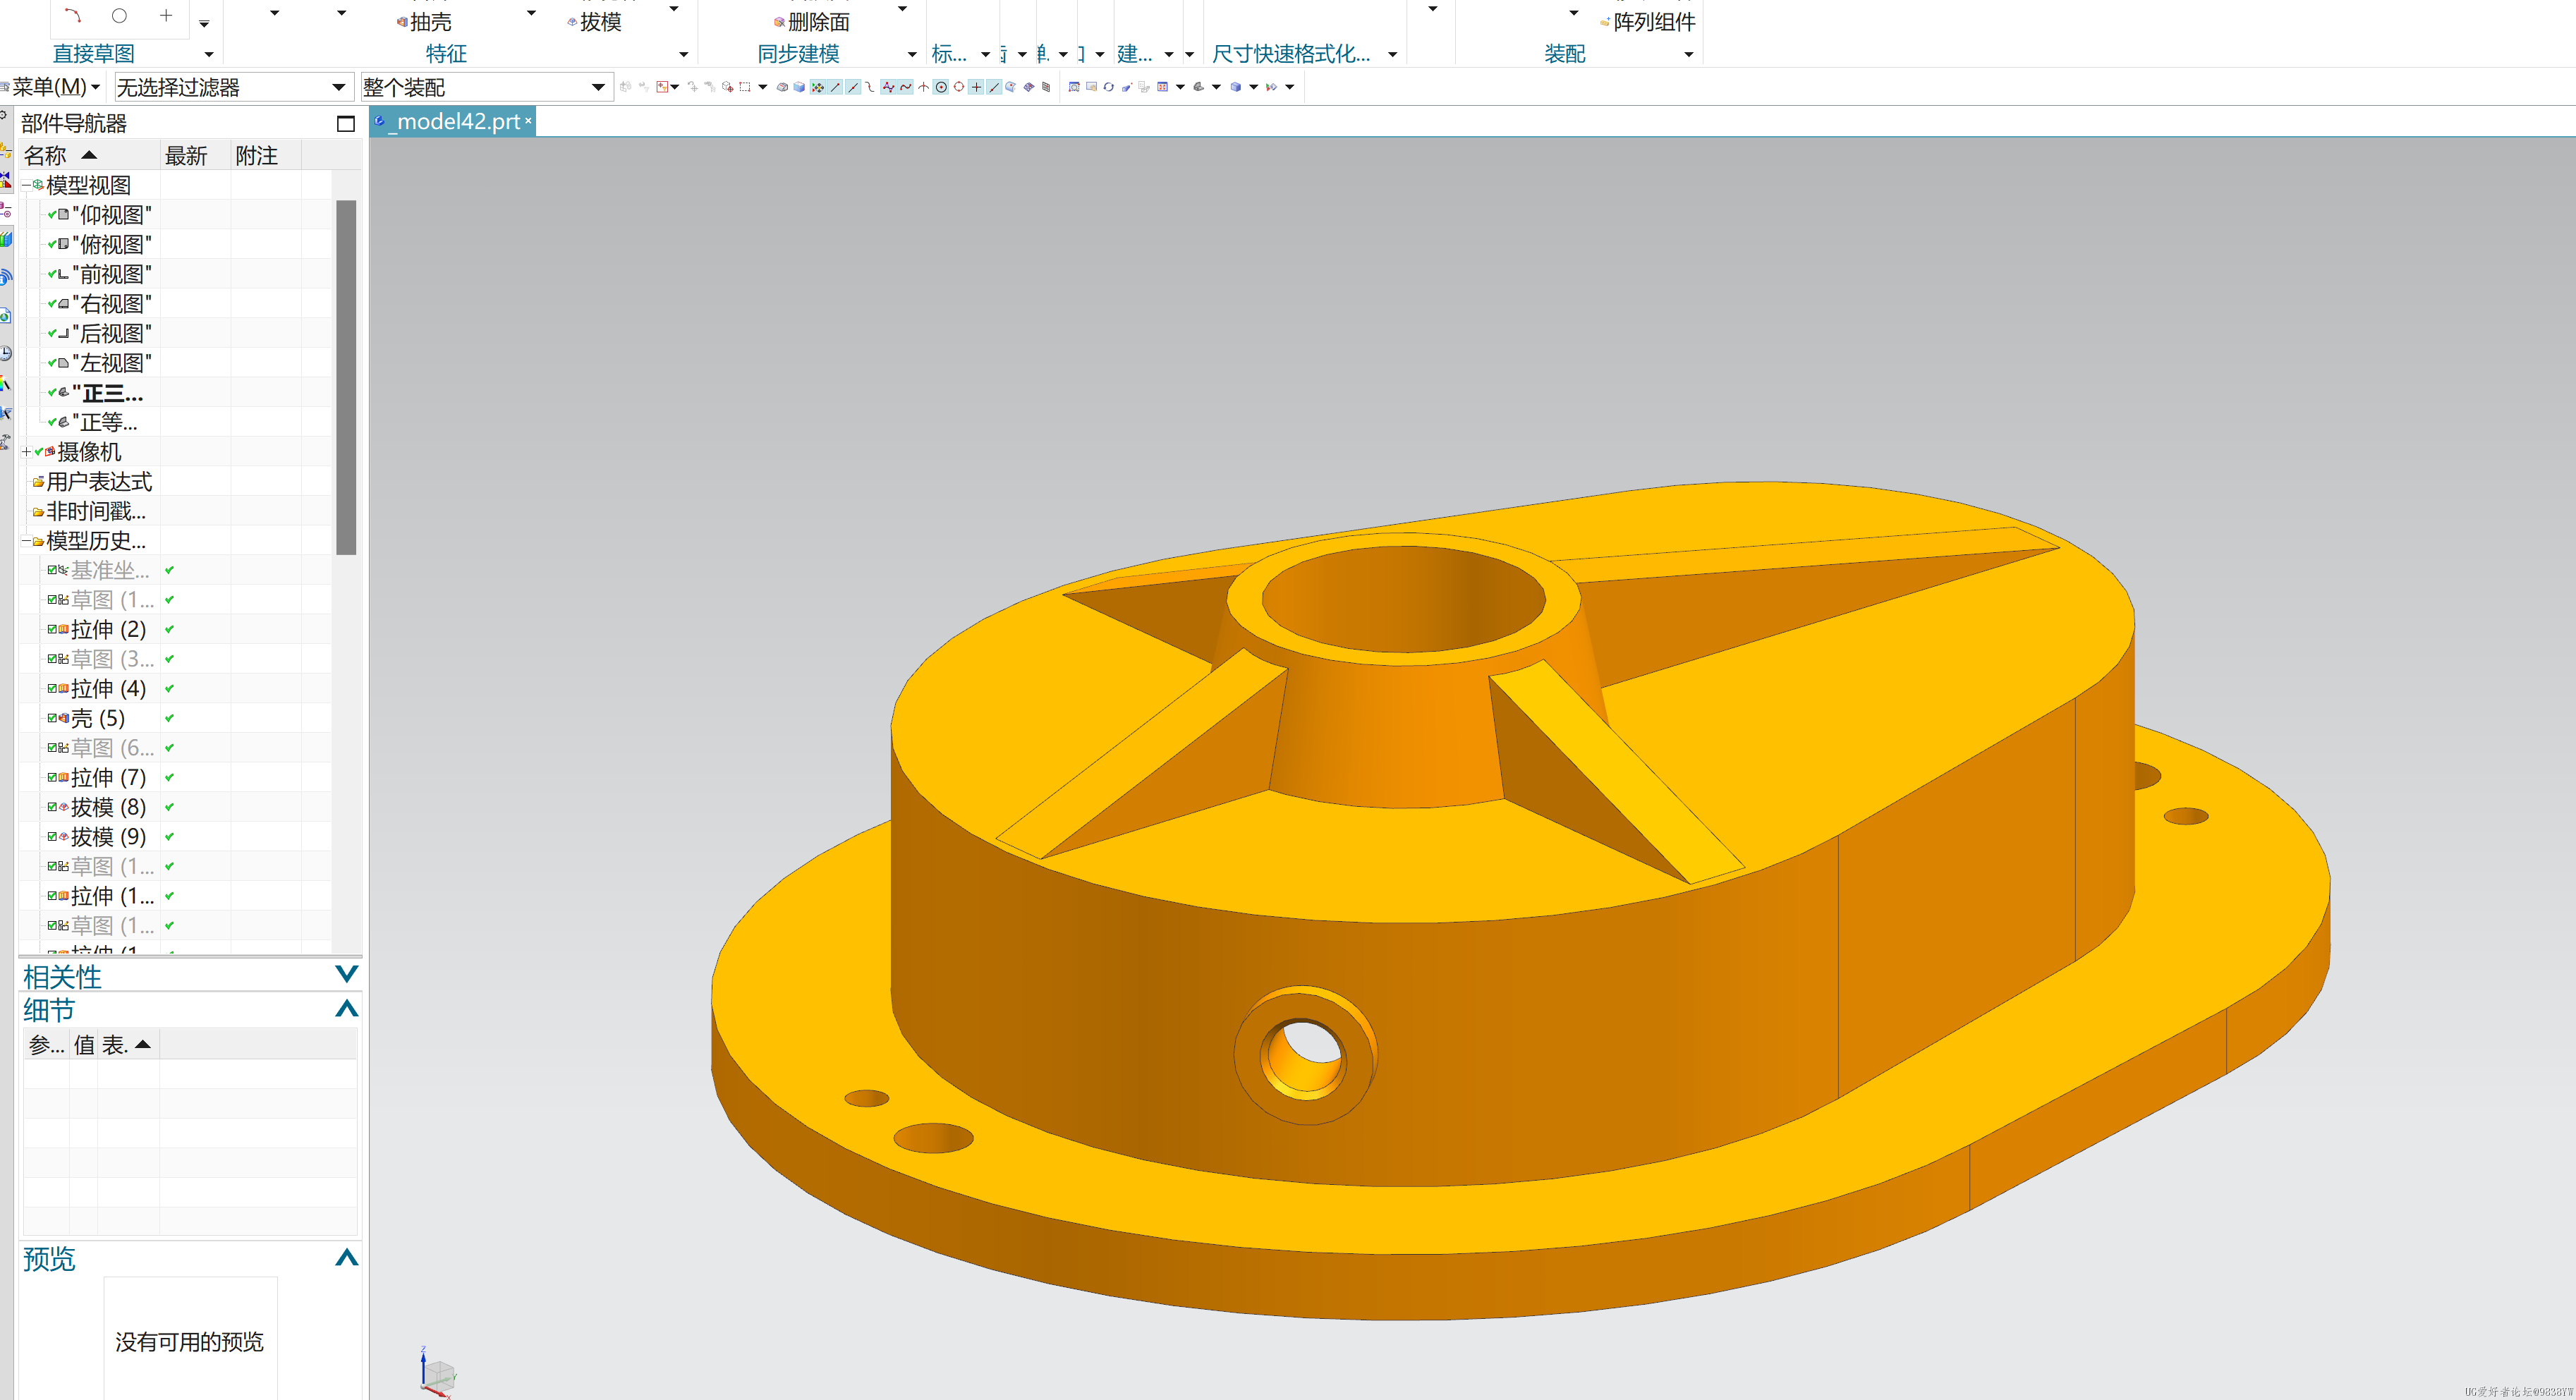Click the intersection point snap icon
This screenshot has width=2576, height=1400.
pos(924,87)
